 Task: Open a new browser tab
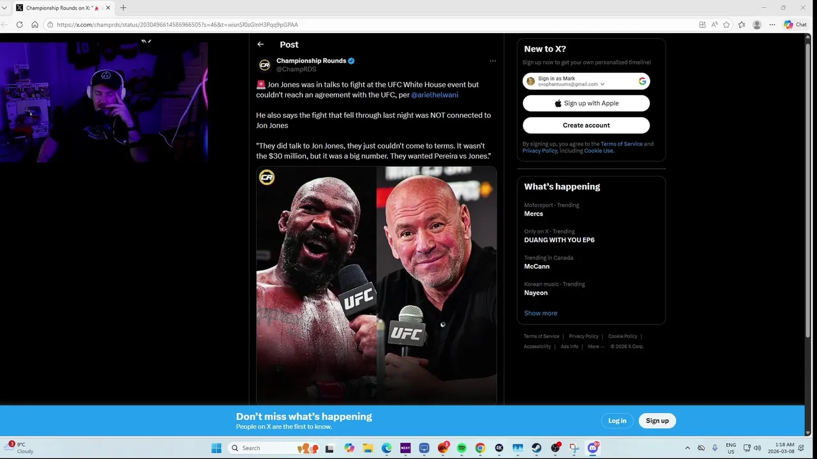click(123, 8)
